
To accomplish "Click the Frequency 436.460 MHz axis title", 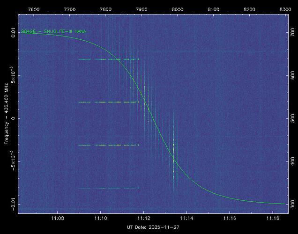I will click(7, 118).
